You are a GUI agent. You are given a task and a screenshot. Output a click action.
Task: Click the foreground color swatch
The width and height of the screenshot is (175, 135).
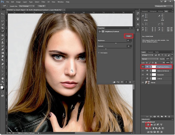2,88
